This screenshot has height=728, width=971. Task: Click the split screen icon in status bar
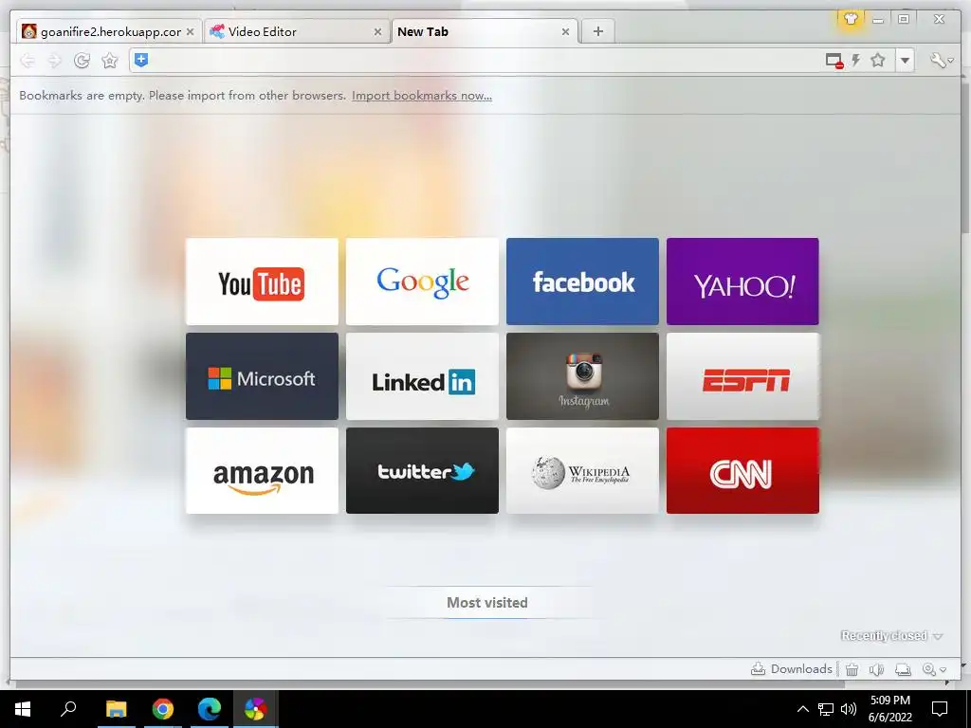[903, 669]
